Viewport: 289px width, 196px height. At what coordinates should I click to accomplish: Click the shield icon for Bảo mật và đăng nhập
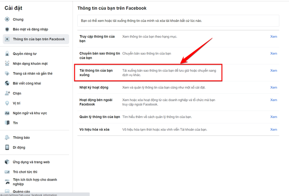coord(7,29)
